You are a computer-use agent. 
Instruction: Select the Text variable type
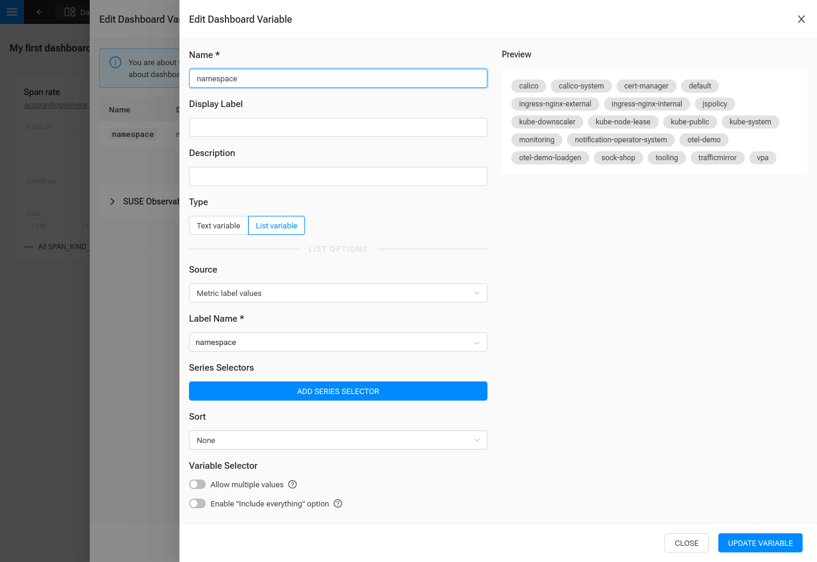click(218, 225)
